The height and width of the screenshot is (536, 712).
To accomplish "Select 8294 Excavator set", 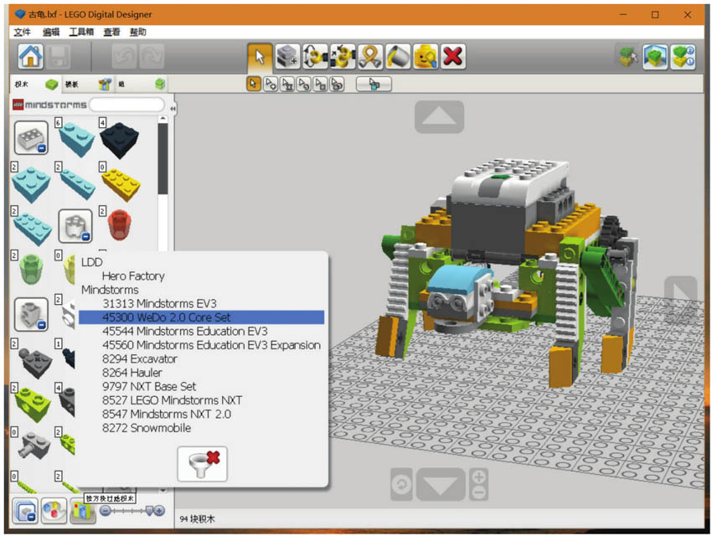I will click(x=139, y=358).
